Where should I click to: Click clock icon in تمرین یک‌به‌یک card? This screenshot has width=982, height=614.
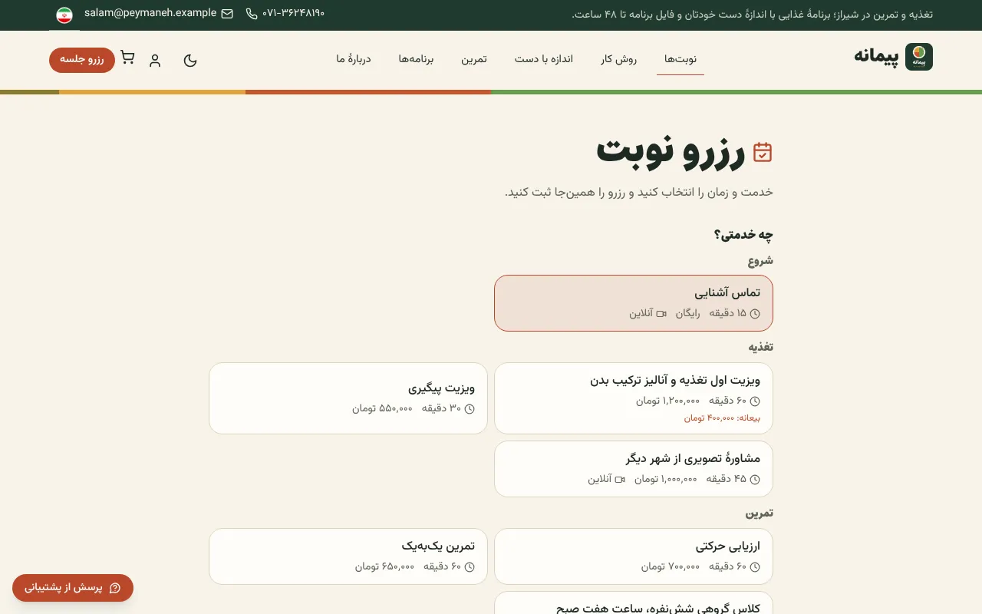[x=470, y=567]
